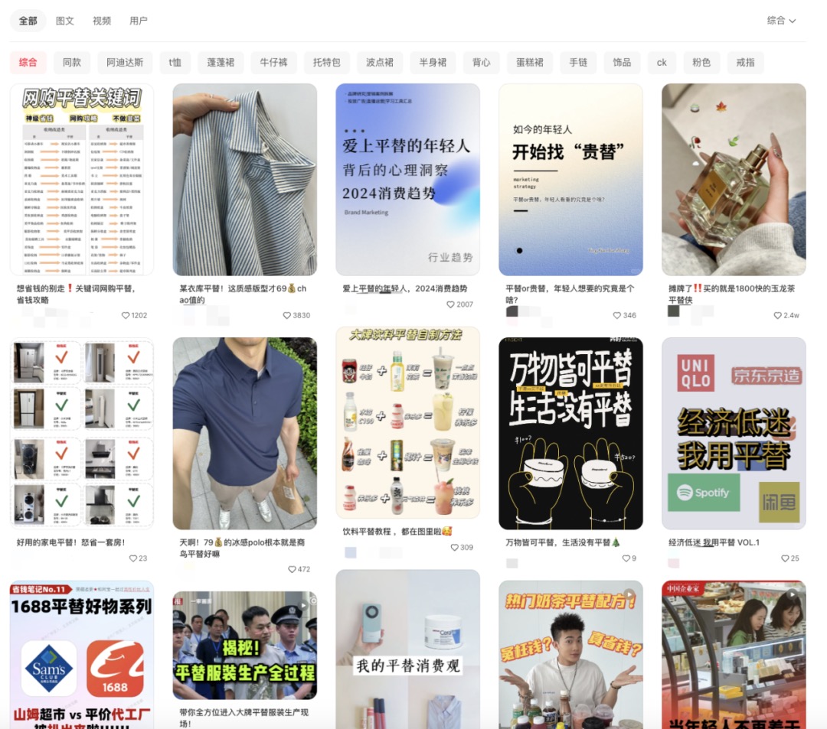
Task: Click the heart on 平替or贵替 post
Action: click(x=616, y=314)
